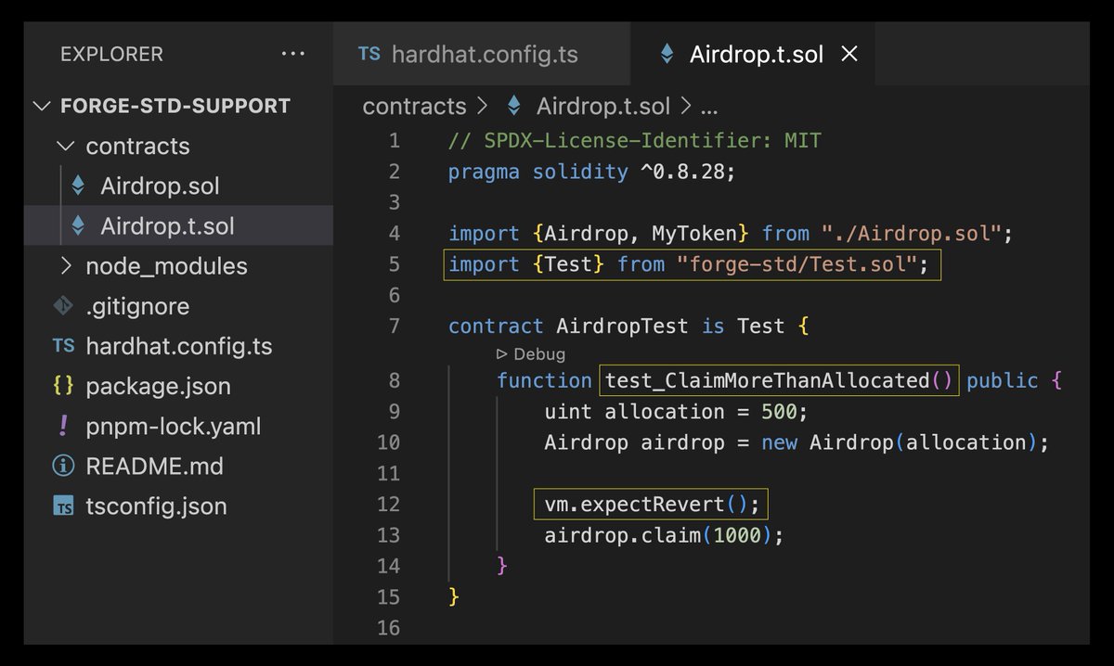Click the "./Airdrop.sol" import string

tap(910, 233)
